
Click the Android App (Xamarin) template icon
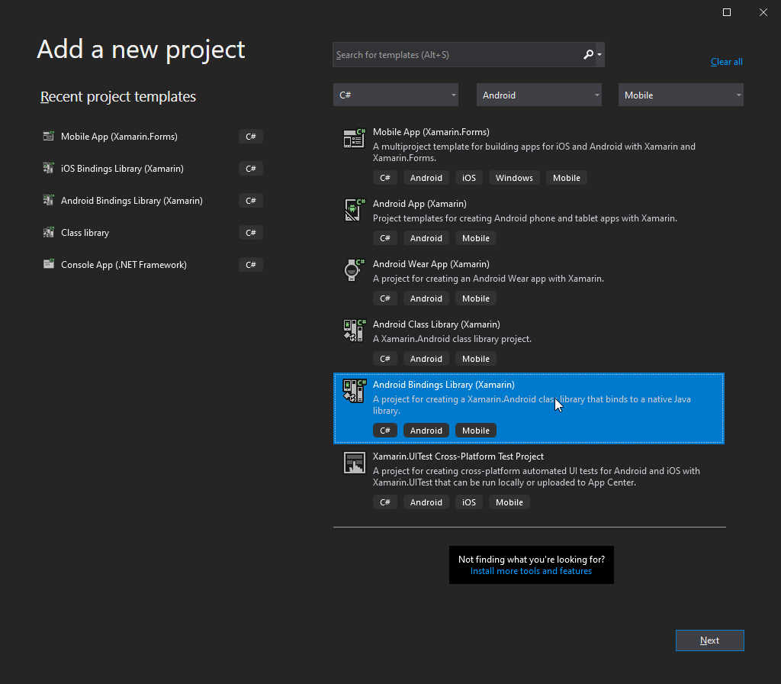pos(354,210)
